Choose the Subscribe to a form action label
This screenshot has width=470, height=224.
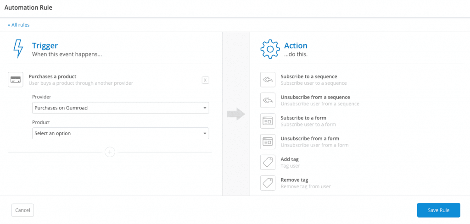tap(303, 118)
